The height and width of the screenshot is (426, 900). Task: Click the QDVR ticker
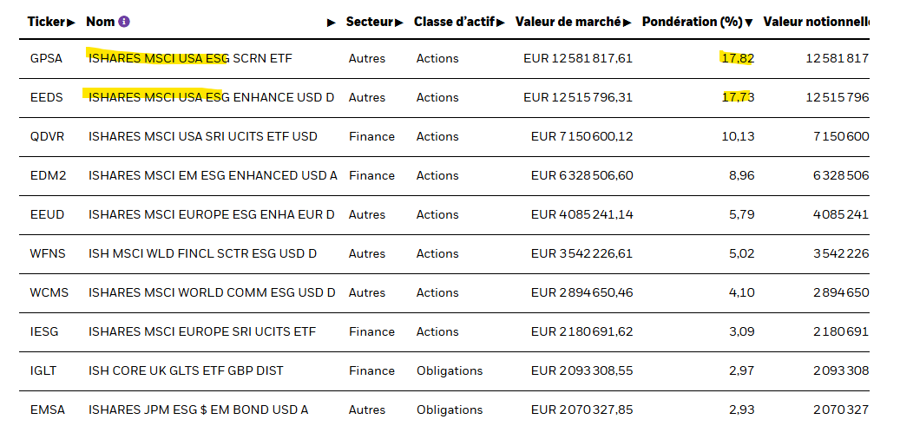(47, 136)
